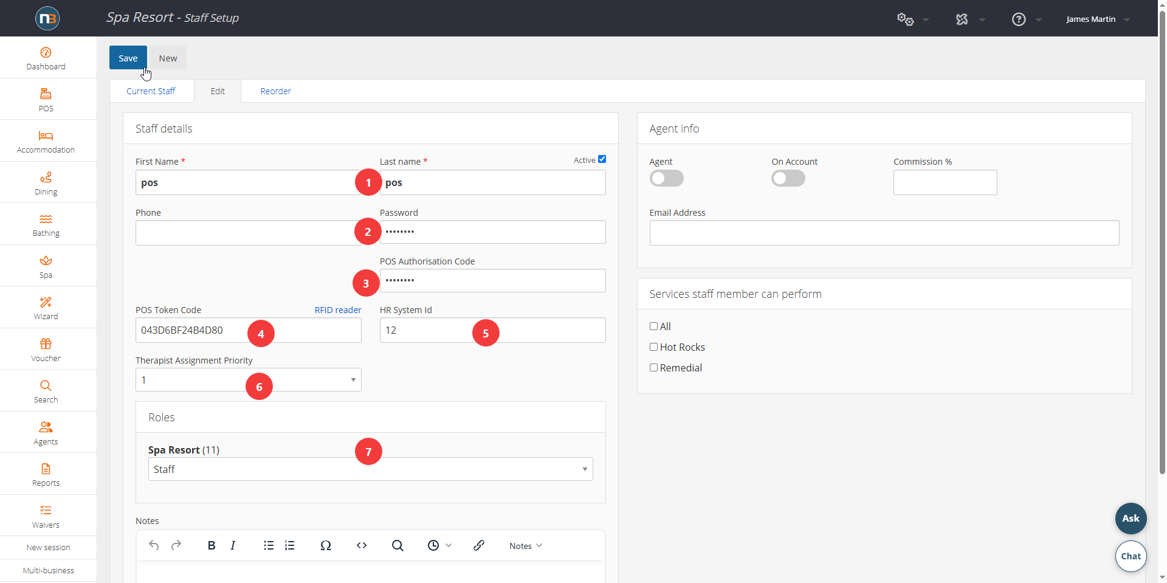The width and height of the screenshot is (1167, 583).
Task: Expand the James Martin user menu
Action: point(1098,19)
